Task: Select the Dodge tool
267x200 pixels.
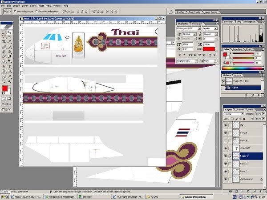Action: pos(9,61)
